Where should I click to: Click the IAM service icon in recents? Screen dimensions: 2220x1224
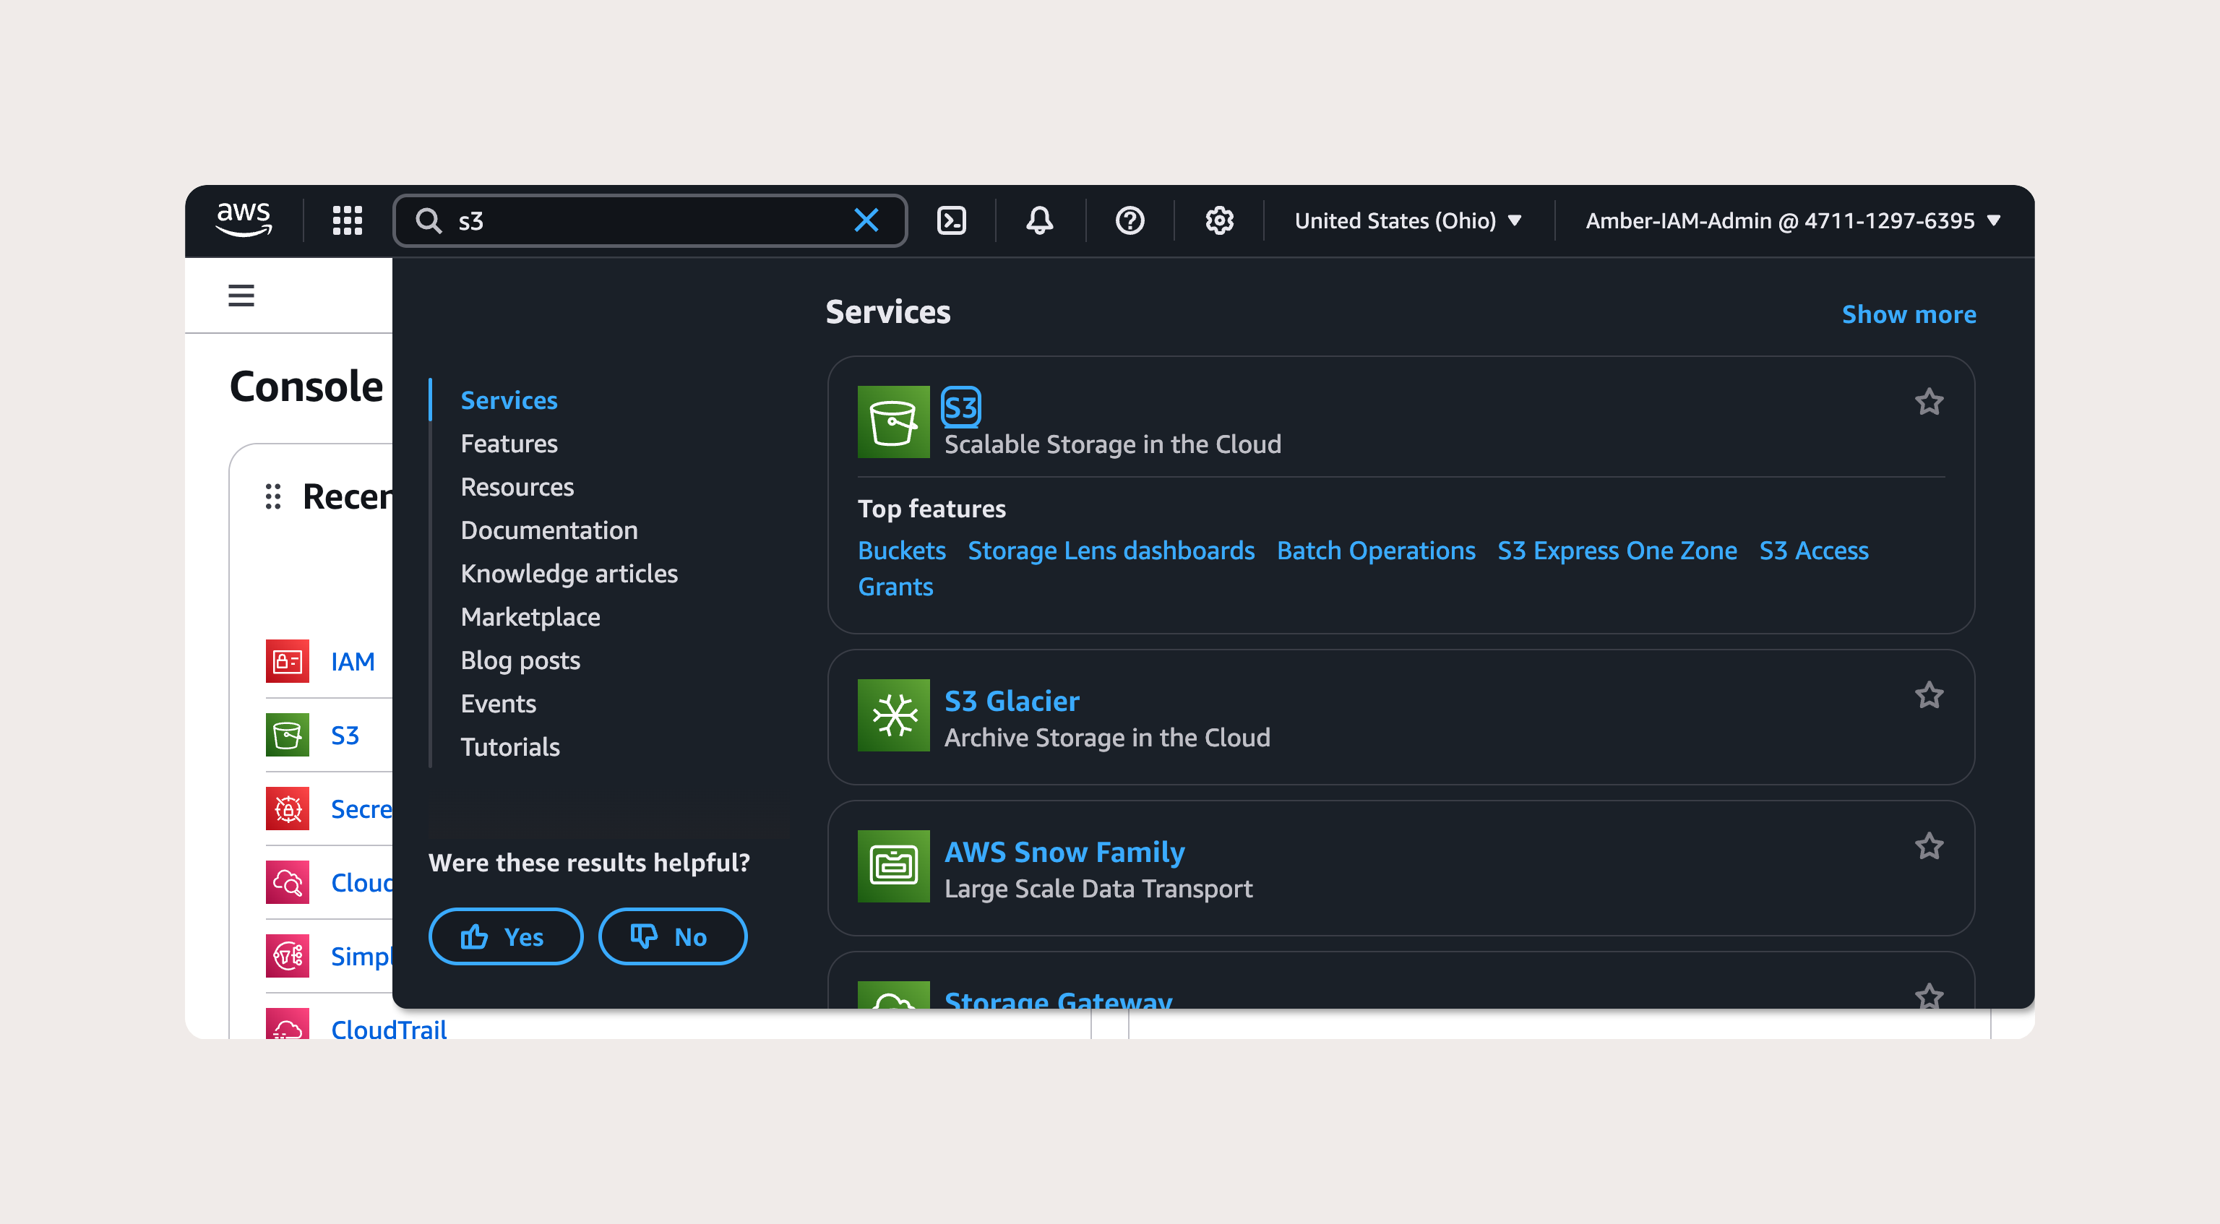coord(287,661)
